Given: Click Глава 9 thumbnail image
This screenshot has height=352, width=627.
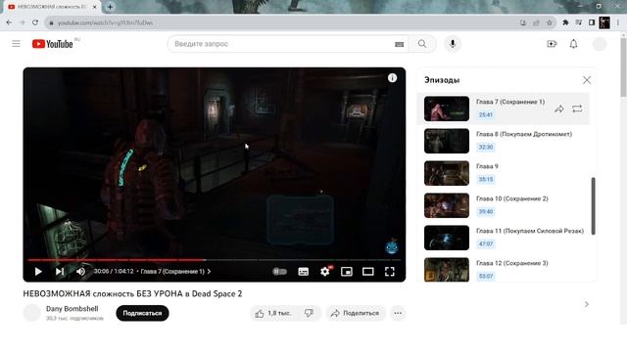Looking at the screenshot, I should (447, 173).
